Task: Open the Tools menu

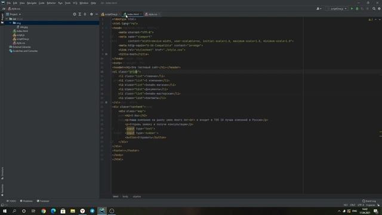Action: (67, 3)
